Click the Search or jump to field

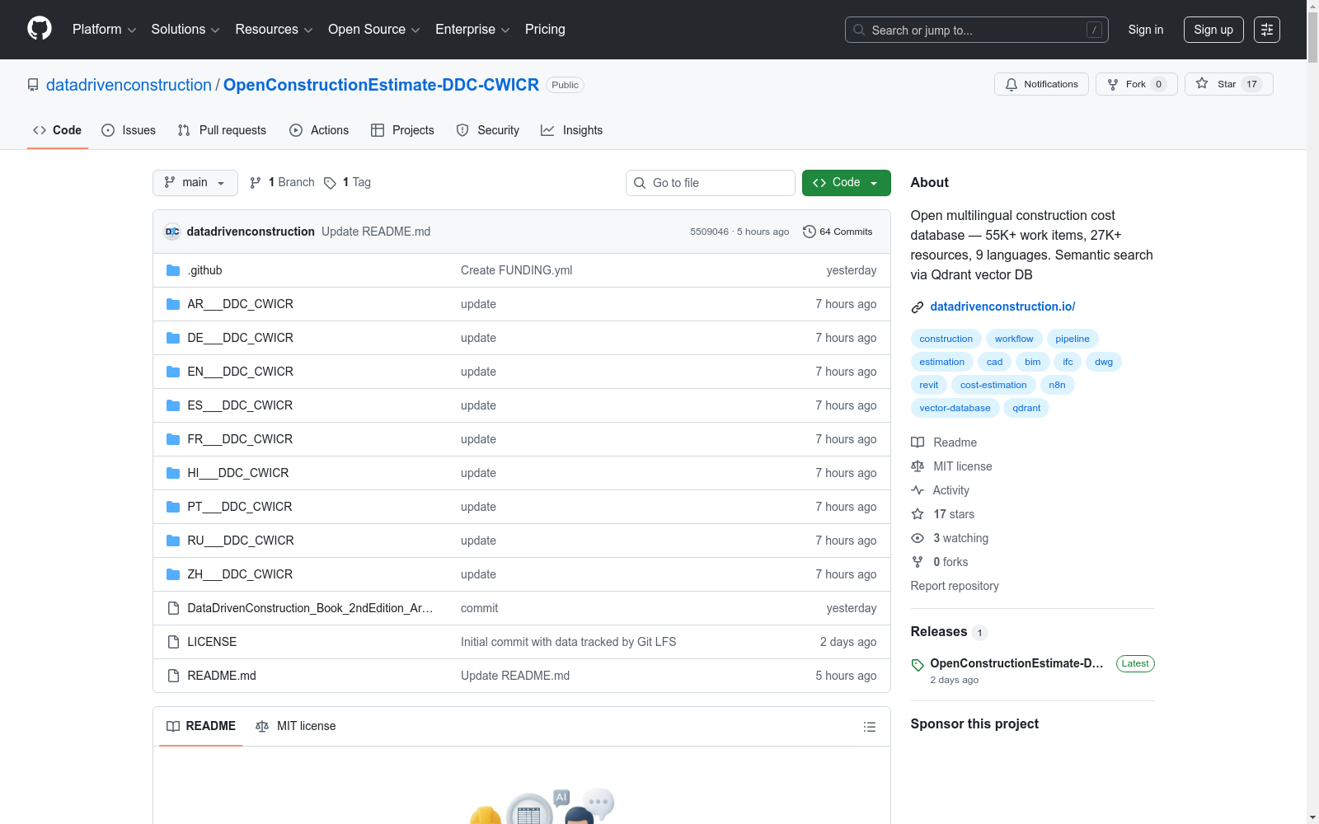point(977,30)
